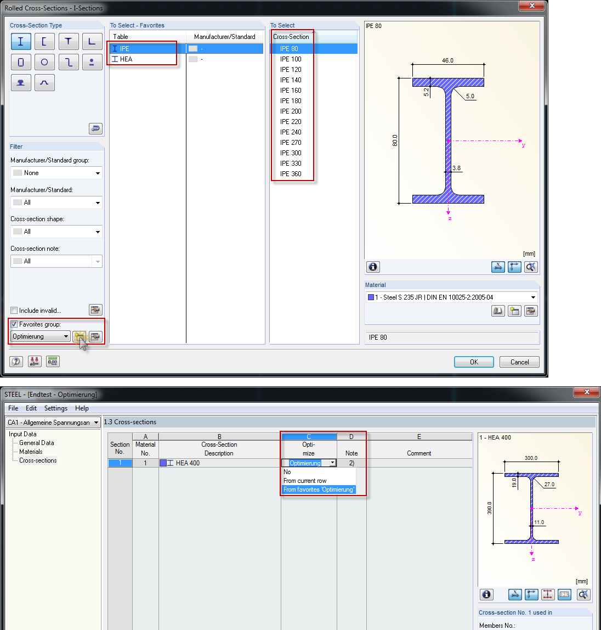Open info icon under HEA 400 preview
This screenshot has height=630, width=601.
(486, 594)
